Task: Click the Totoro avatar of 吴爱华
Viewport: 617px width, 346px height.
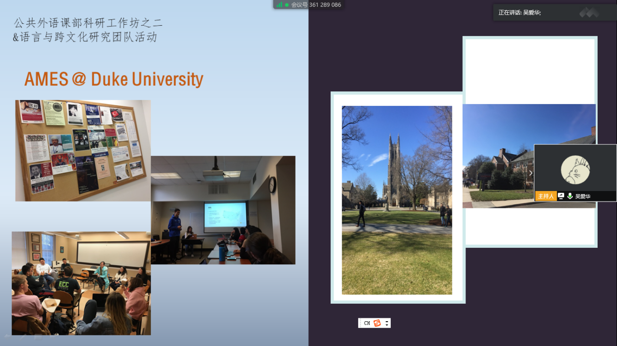Action: [575, 170]
